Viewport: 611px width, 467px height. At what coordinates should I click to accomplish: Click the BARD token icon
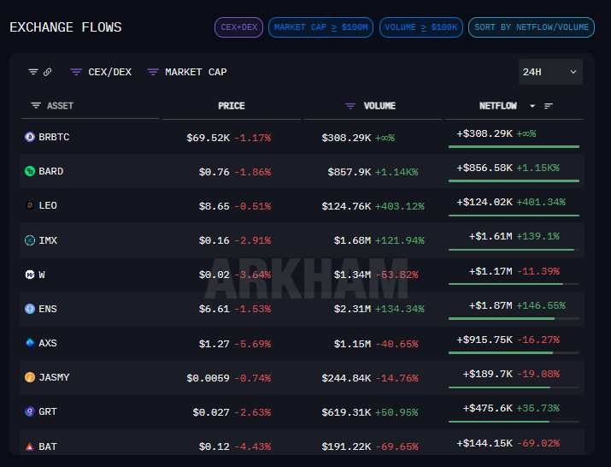click(x=30, y=171)
